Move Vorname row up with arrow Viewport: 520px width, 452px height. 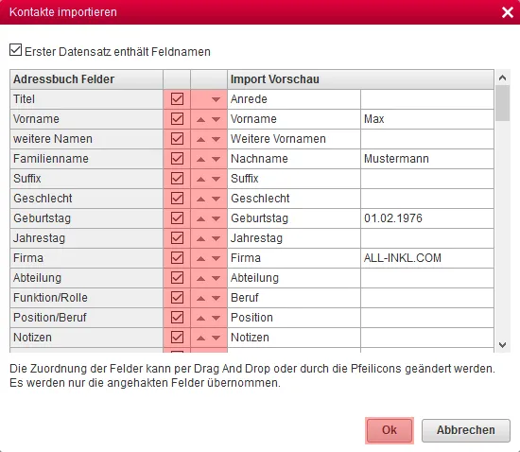click(200, 119)
